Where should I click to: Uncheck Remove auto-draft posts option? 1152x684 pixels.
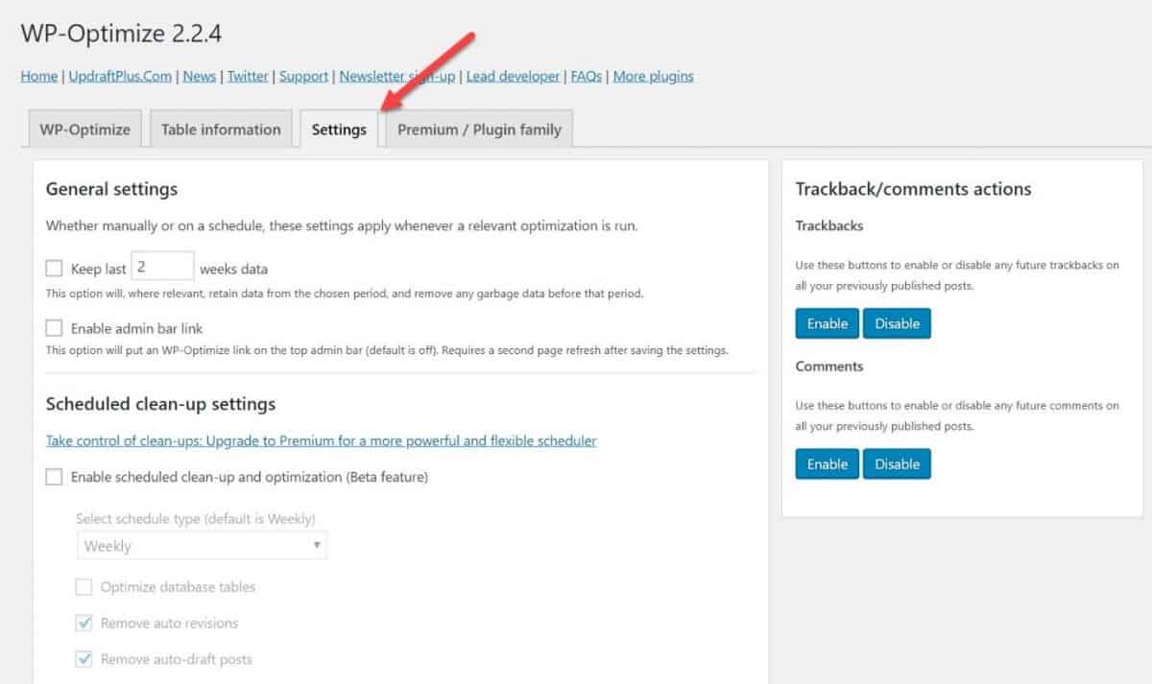point(84,660)
